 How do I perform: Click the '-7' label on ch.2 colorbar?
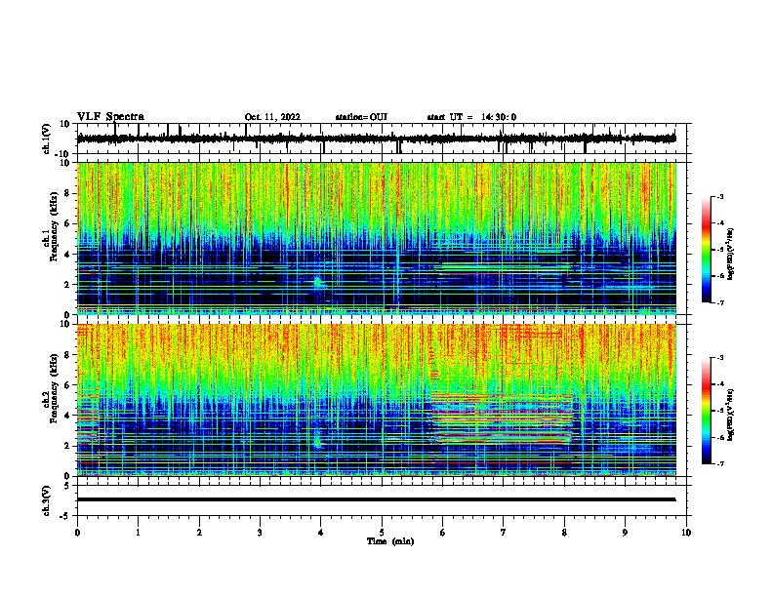click(x=720, y=464)
